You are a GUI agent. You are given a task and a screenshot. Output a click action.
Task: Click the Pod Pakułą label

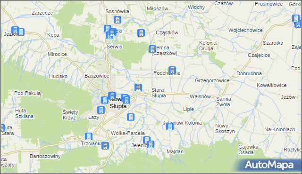[27, 94]
